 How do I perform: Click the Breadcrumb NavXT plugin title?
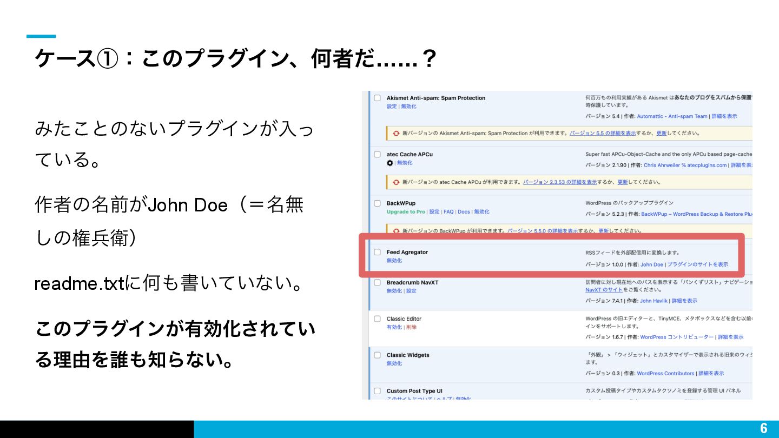point(412,282)
